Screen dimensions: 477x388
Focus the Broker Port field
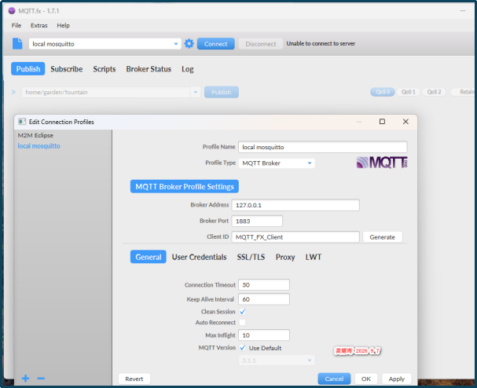pos(257,221)
